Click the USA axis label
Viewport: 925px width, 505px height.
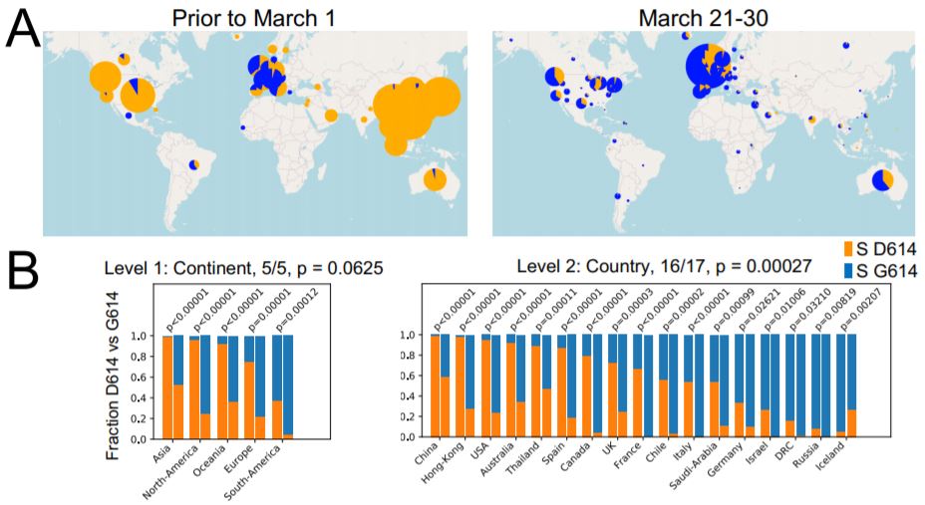click(479, 451)
